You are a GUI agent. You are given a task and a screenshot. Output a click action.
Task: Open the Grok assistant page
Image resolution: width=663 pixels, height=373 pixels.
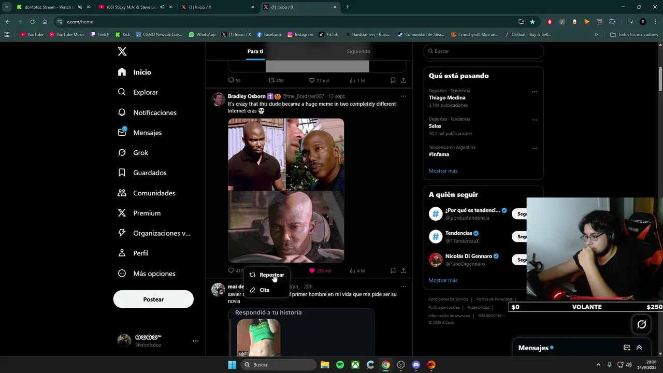[x=133, y=153]
